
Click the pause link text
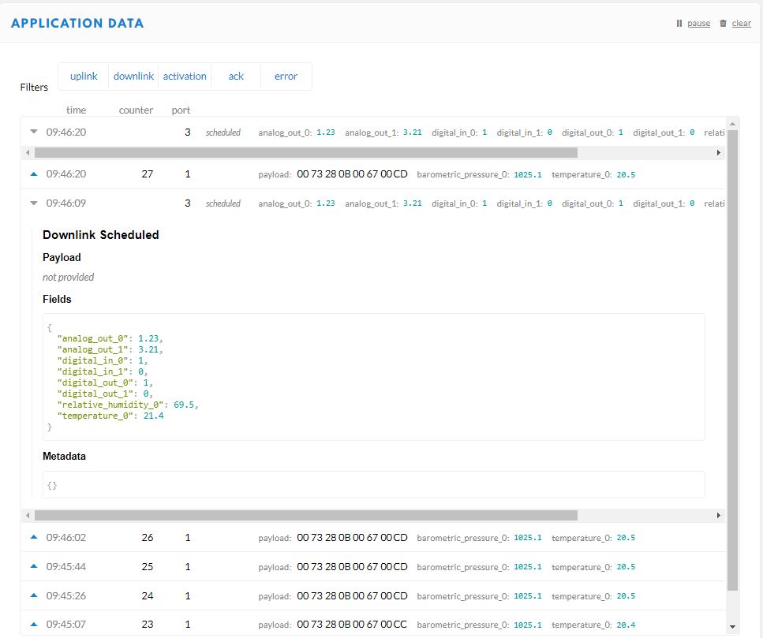point(698,24)
